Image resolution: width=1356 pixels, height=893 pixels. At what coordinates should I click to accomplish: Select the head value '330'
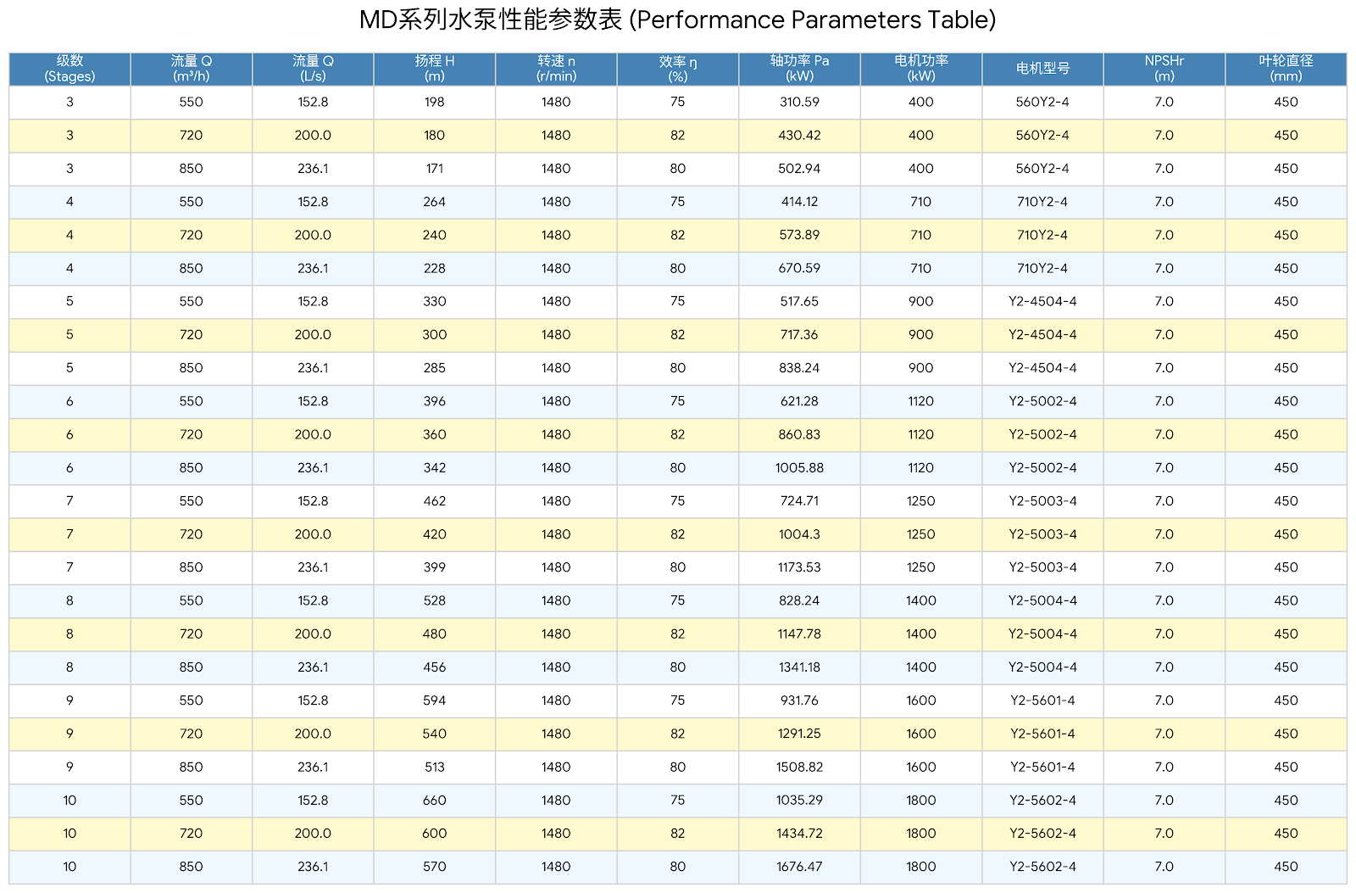(x=435, y=302)
